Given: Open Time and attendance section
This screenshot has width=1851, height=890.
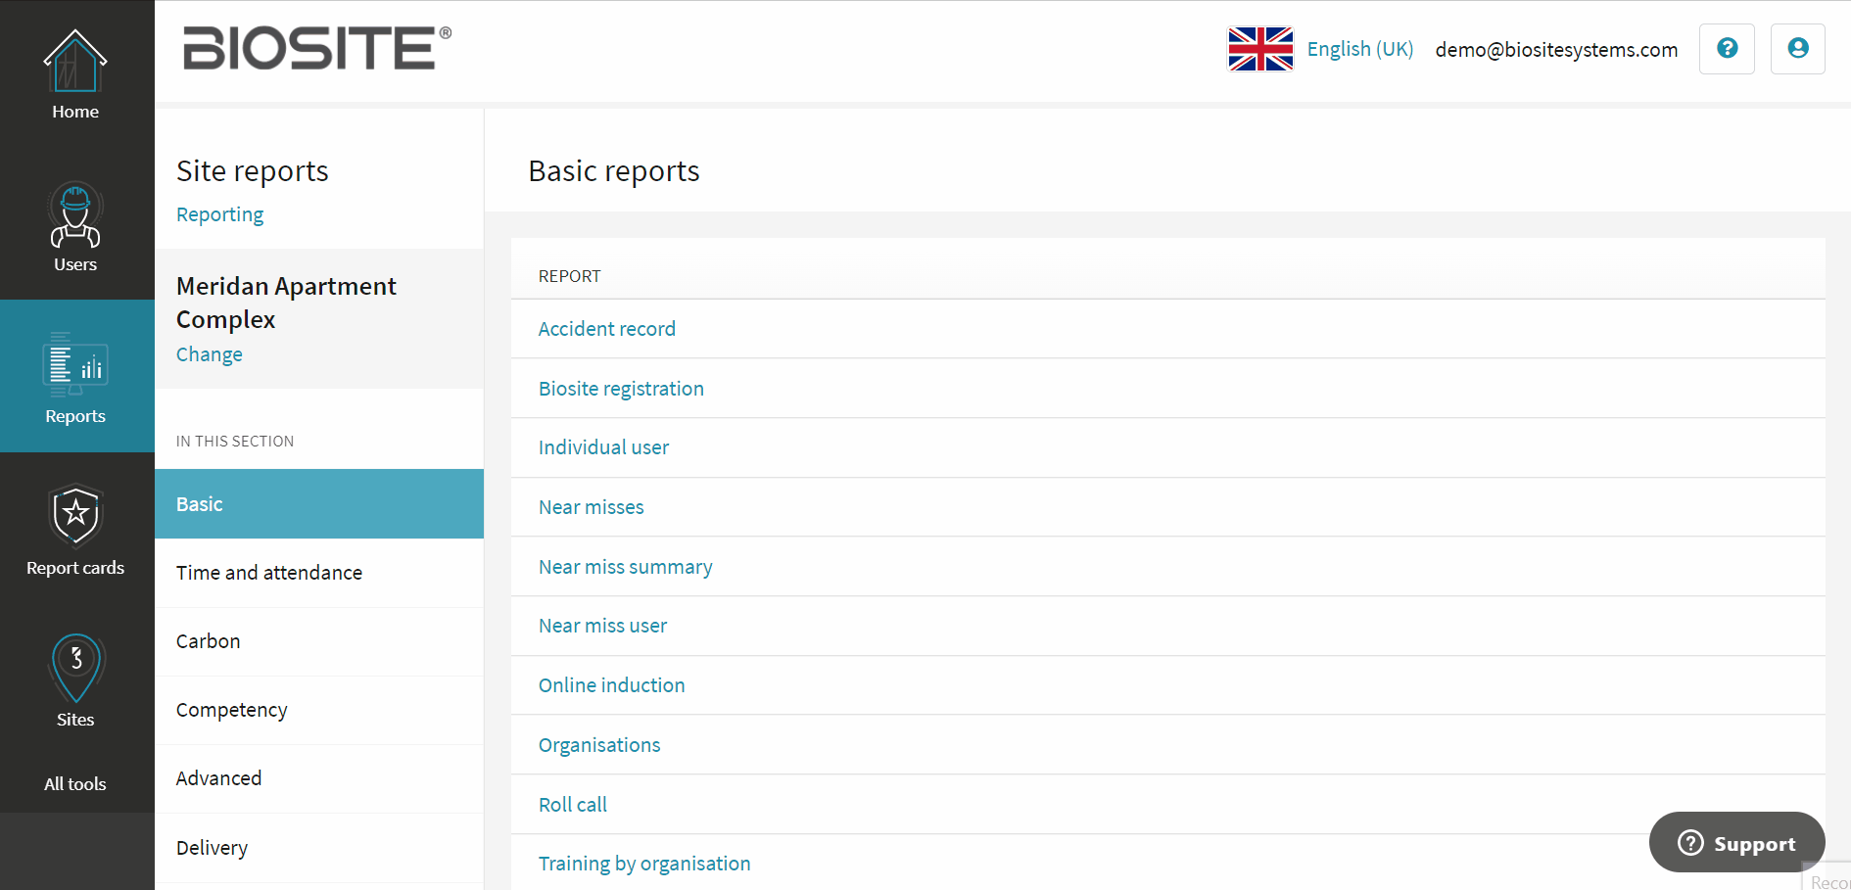Looking at the screenshot, I should tap(319, 573).
